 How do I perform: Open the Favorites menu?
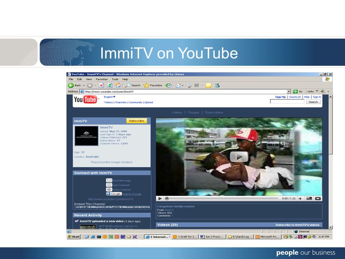click(102, 79)
